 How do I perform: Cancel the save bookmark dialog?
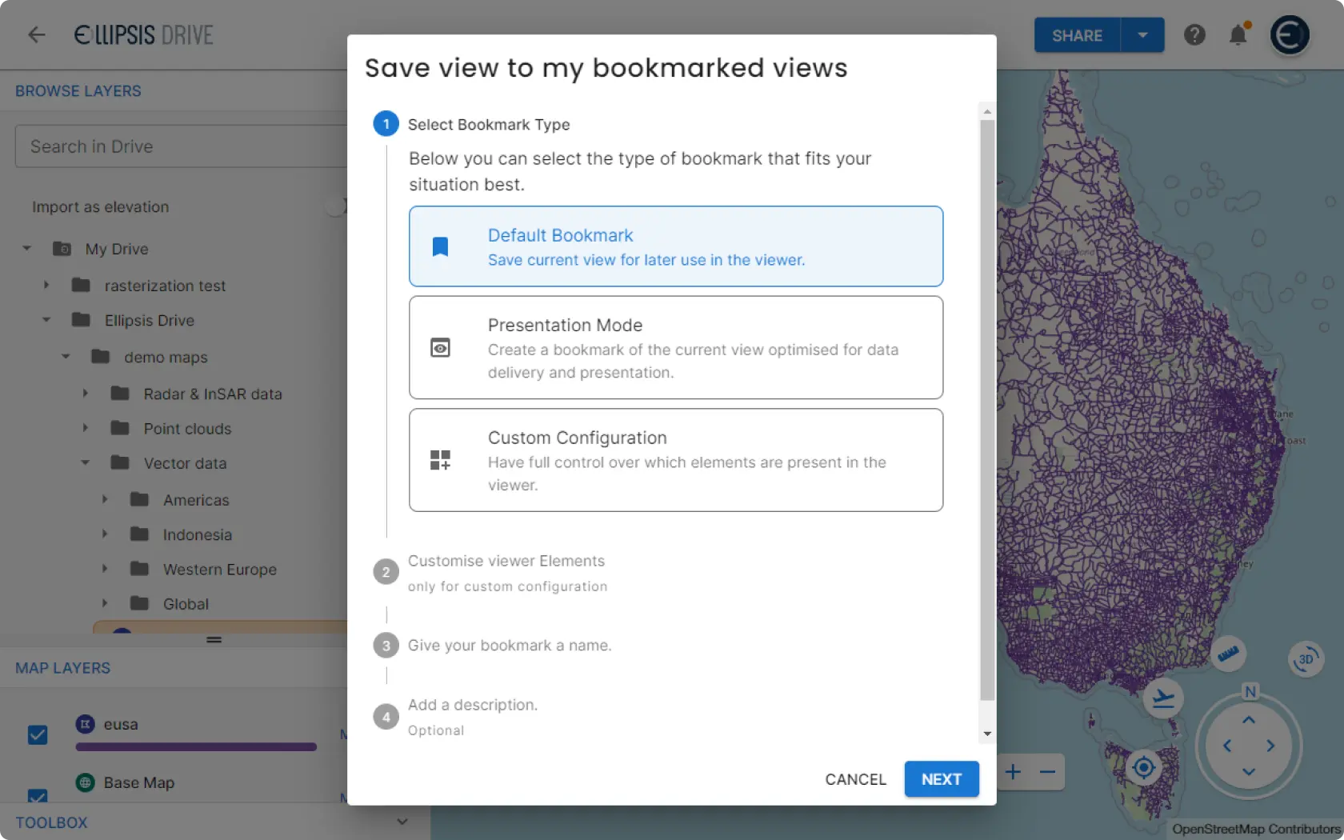point(855,779)
